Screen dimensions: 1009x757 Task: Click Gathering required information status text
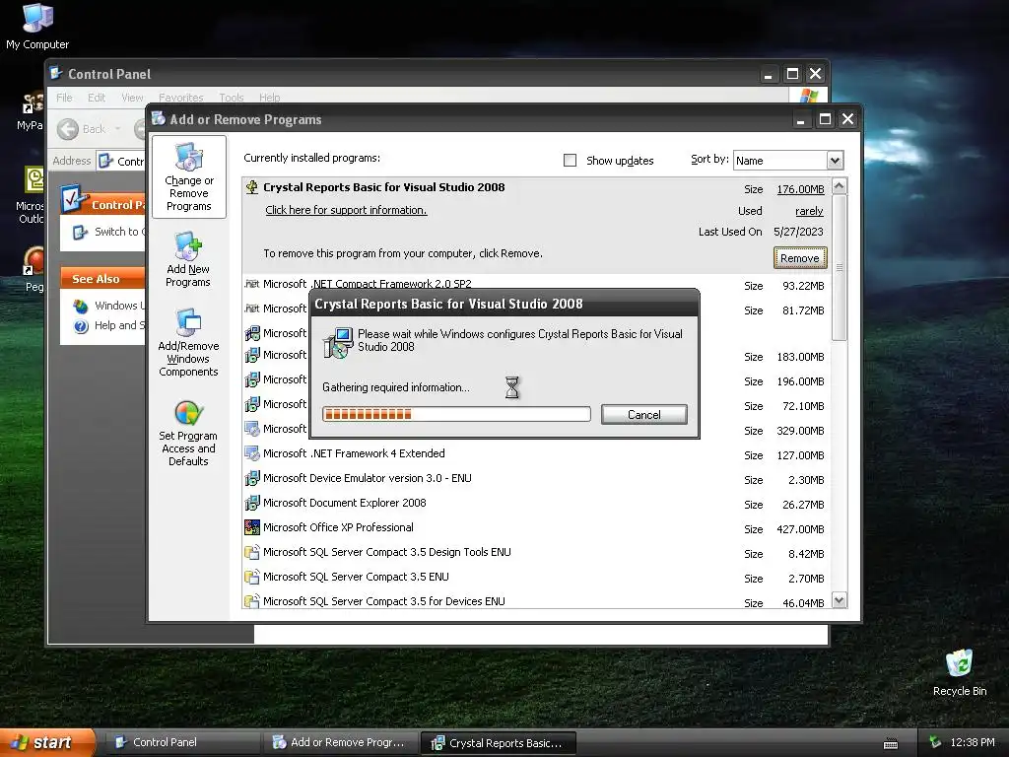(396, 387)
